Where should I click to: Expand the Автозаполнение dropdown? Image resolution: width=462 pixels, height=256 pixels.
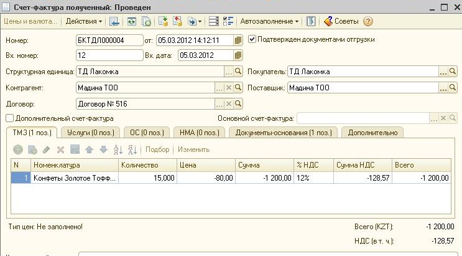pos(269,21)
